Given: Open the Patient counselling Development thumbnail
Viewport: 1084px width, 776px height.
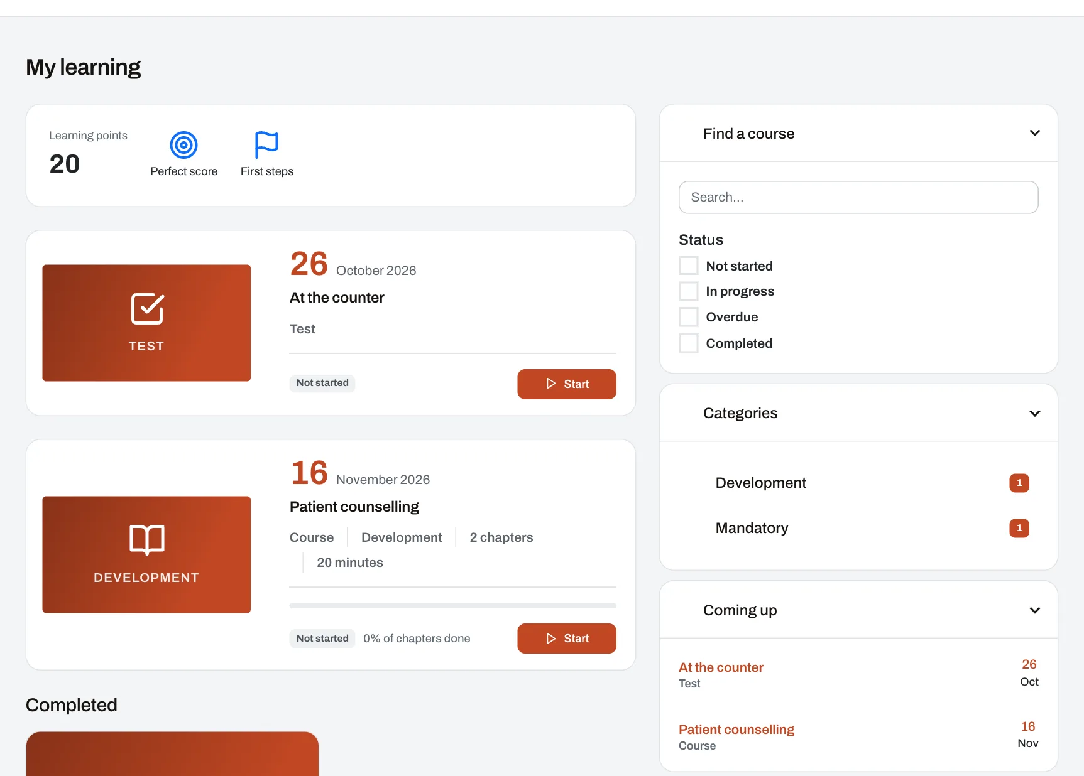Looking at the screenshot, I should [146, 554].
